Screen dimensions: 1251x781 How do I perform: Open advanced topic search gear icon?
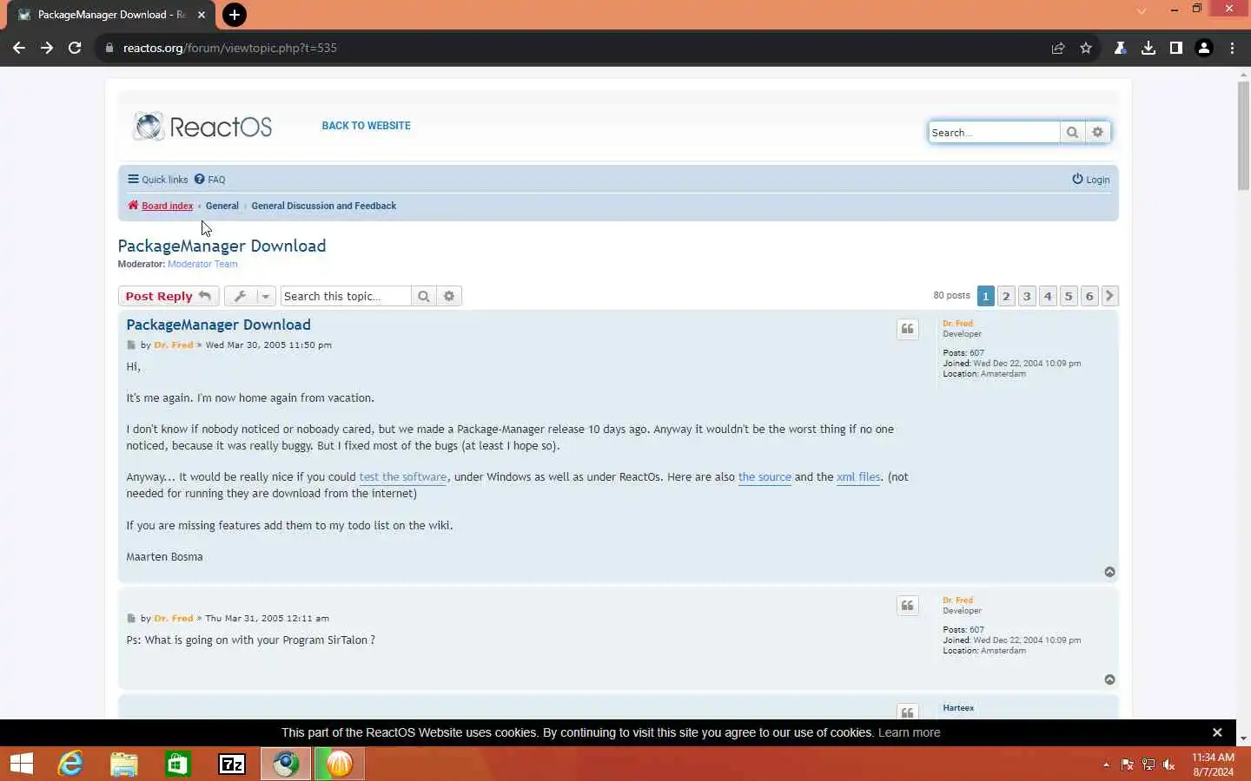[x=449, y=296]
